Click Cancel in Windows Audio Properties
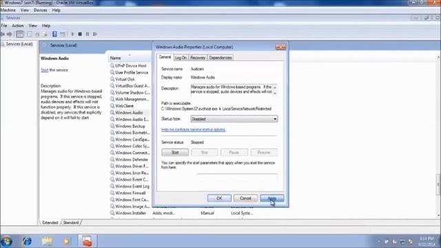 click(245, 198)
